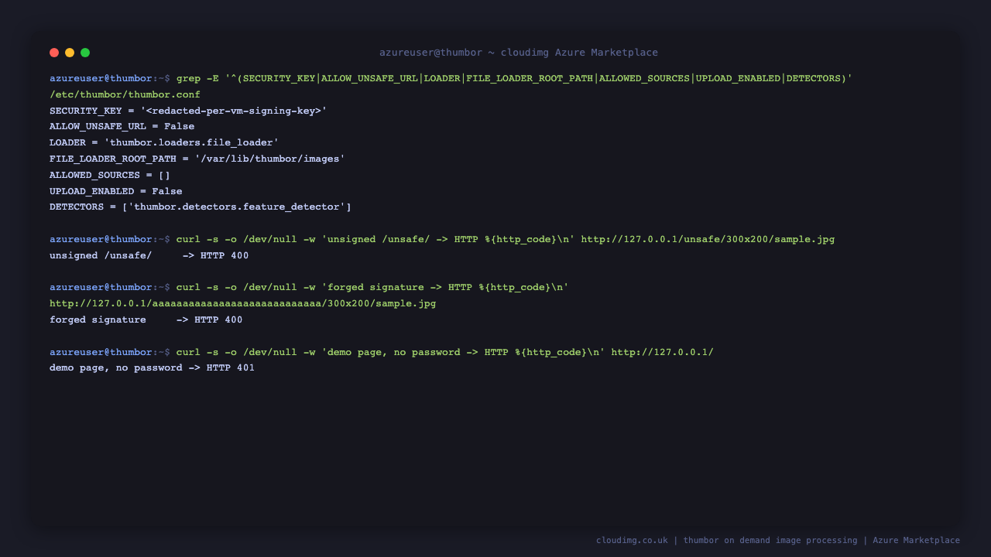
Task: Click the curl 'forged signature' command line
Action: click(x=309, y=287)
